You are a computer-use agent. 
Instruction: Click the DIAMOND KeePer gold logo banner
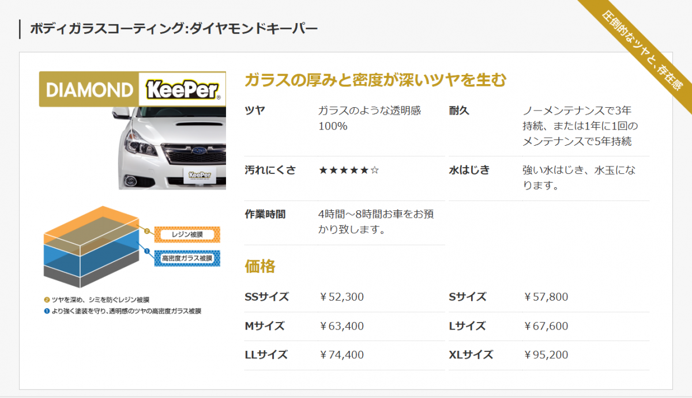click(132, 89)
